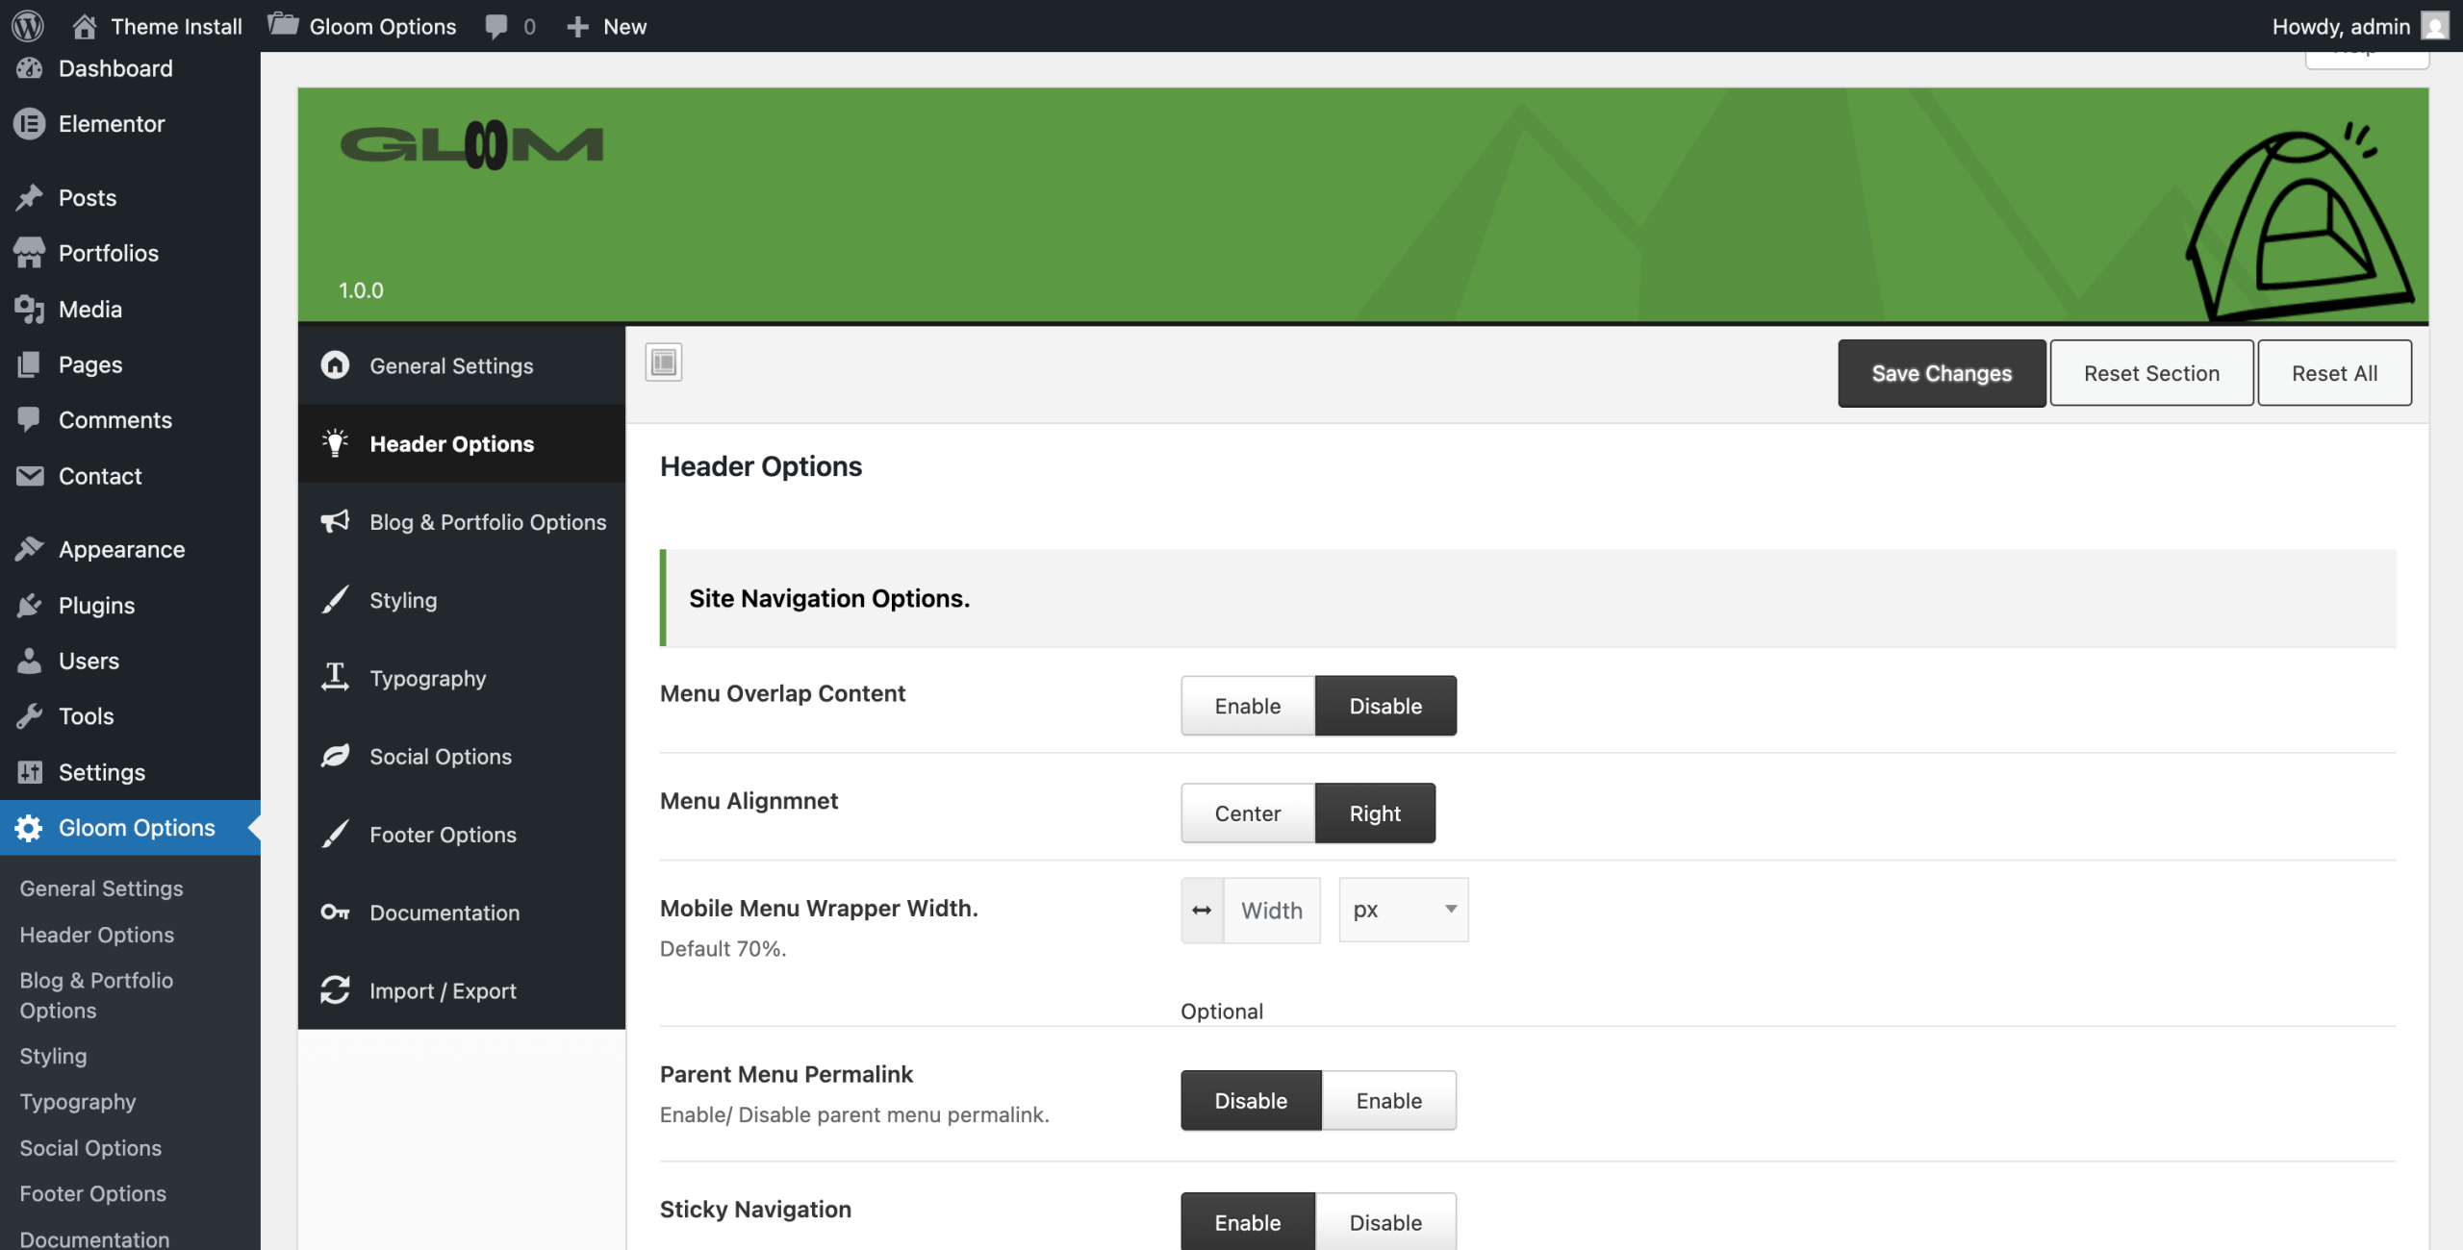Set Menu Alignment to Right
Viewport: 2463px width, 1250px height.
tap(1375, 813)
